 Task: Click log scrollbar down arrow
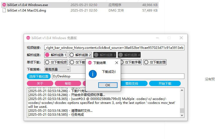[182, 115]
